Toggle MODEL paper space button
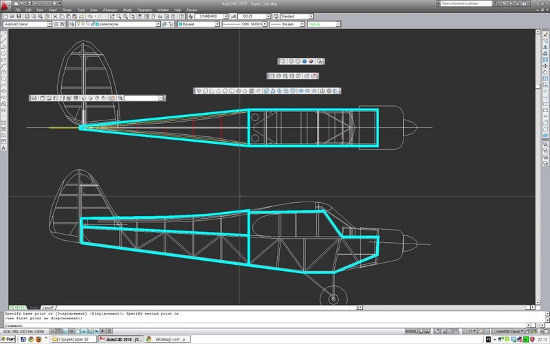 411,331
